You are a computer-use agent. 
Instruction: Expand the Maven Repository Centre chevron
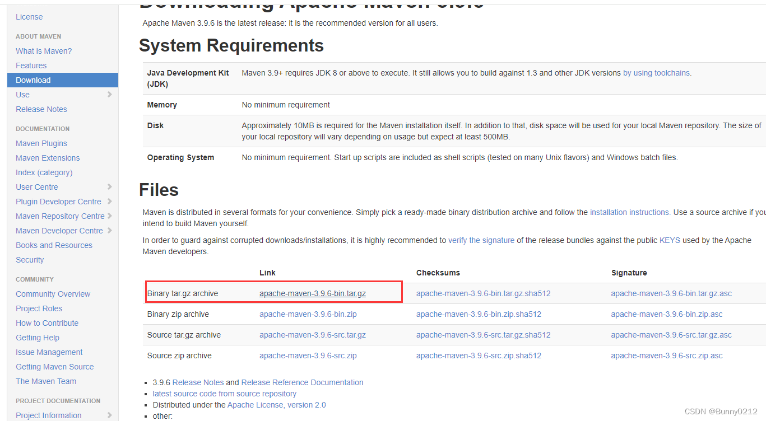[110, 216]
